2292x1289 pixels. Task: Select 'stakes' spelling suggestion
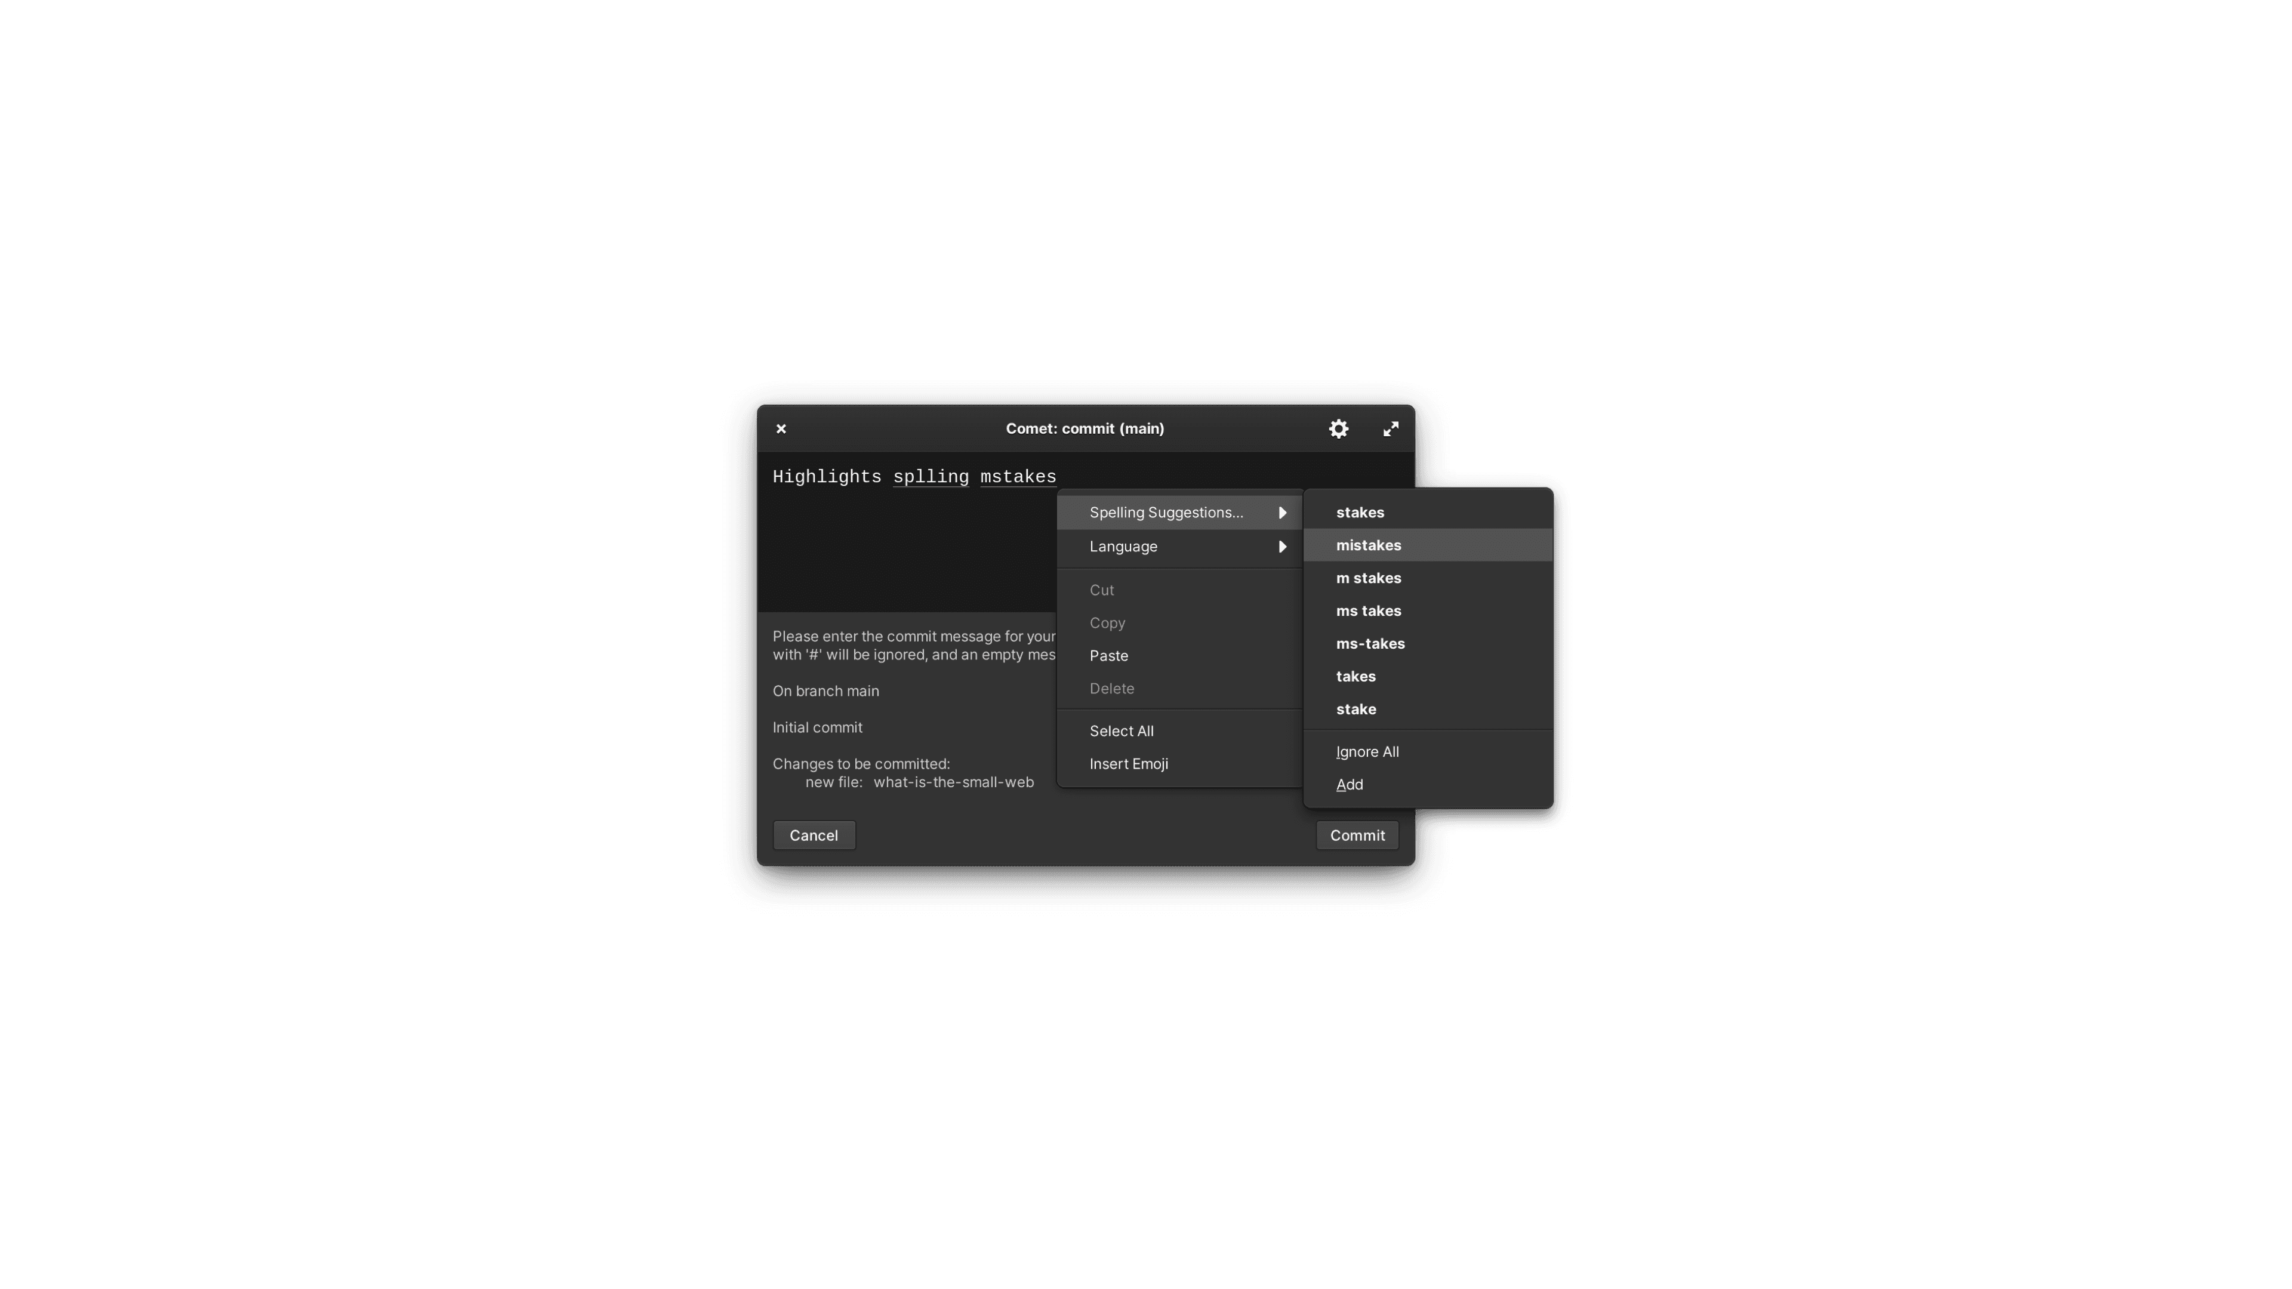(x=1358, y=511)
